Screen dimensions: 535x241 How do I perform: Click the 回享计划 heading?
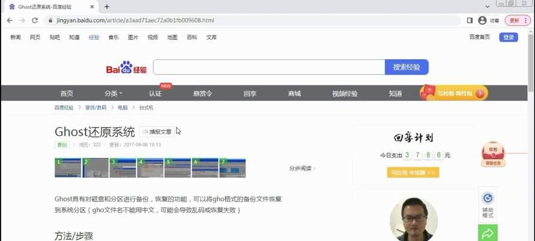[413, 138]
